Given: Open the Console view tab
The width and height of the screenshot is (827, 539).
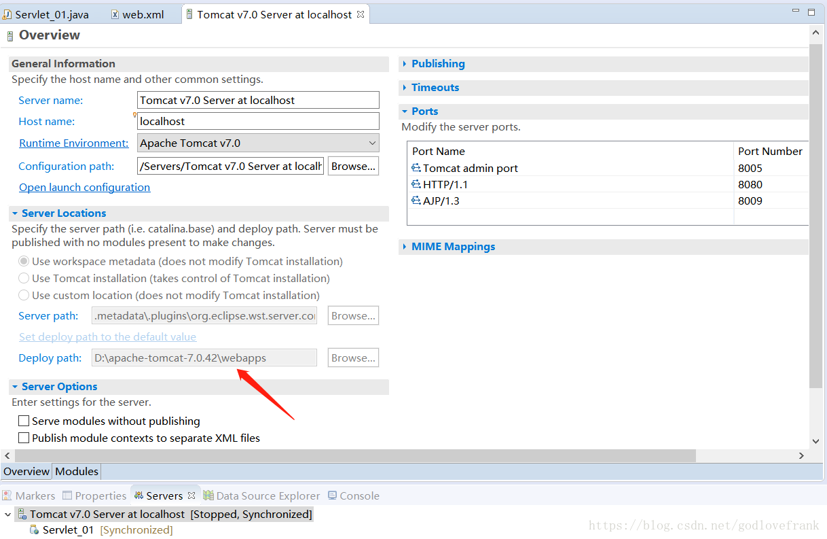Looking at the screenshot, I should click(354, 495).
